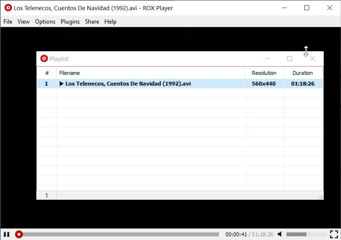Click the Playlist window logo icon
This screenshot has width=341, height=240.
[44, 58]
